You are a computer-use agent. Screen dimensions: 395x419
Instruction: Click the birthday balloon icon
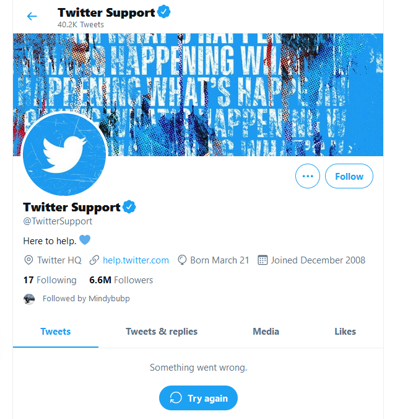183,260
